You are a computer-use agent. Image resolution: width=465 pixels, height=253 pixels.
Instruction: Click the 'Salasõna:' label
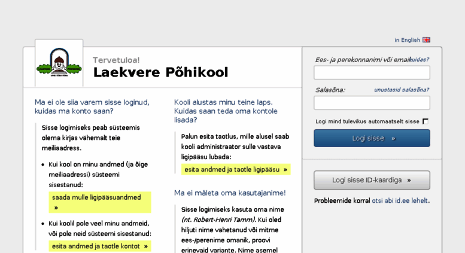pos(330,90)
